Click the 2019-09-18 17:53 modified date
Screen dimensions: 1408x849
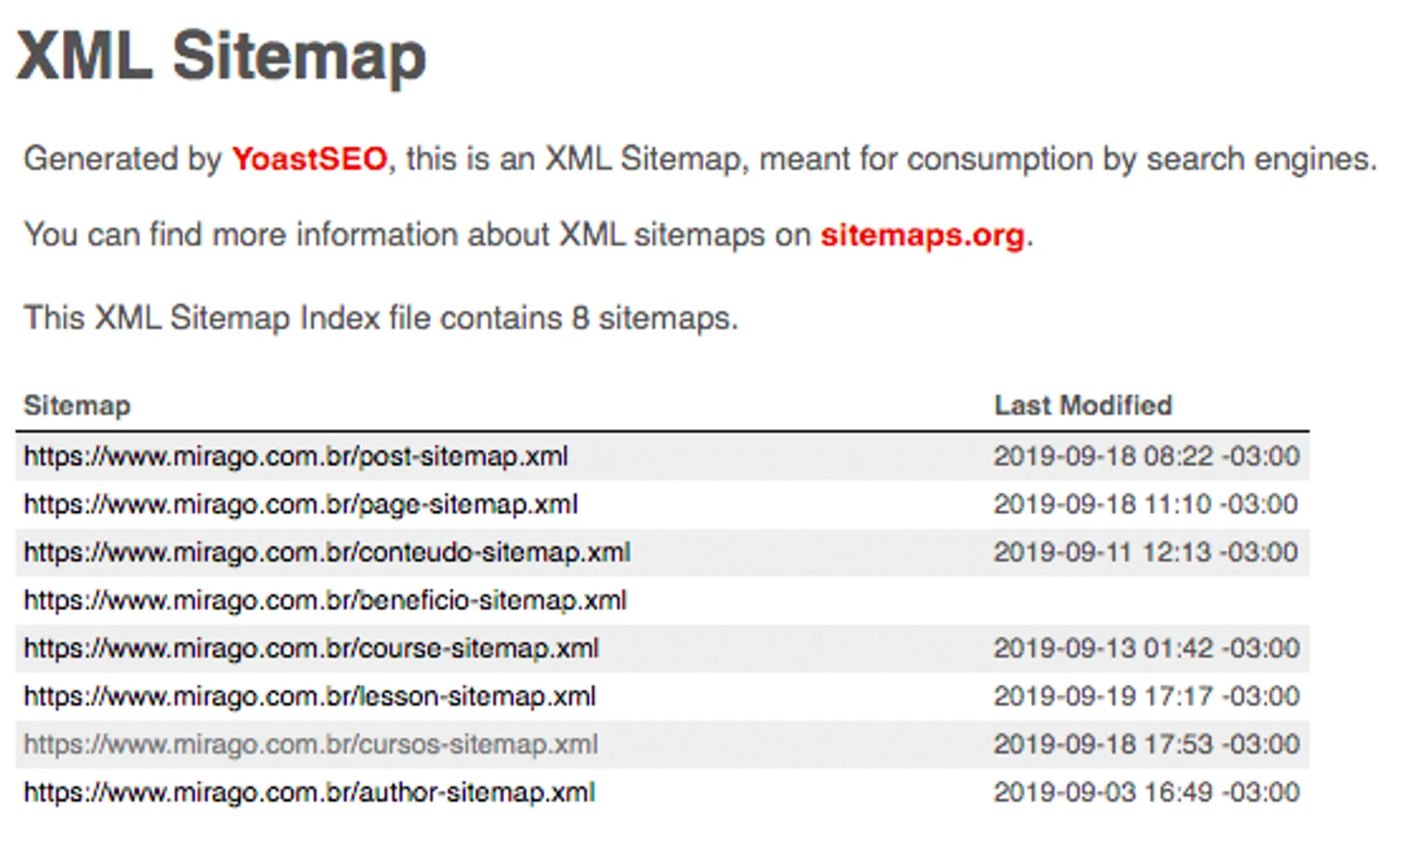tap(1146, 745)
